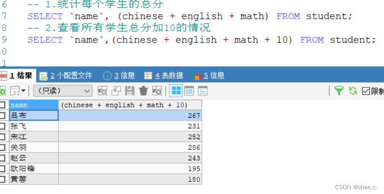Select the 赵云 name cell
The width and height of the screenshot is (384, 194).
(34, 158)
